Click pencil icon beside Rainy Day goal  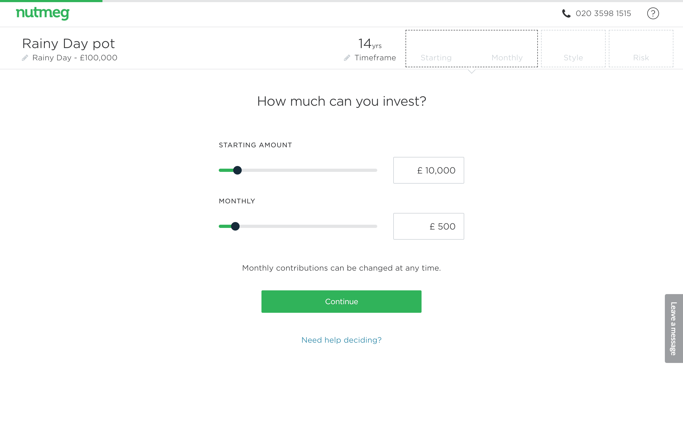(25, 58)
